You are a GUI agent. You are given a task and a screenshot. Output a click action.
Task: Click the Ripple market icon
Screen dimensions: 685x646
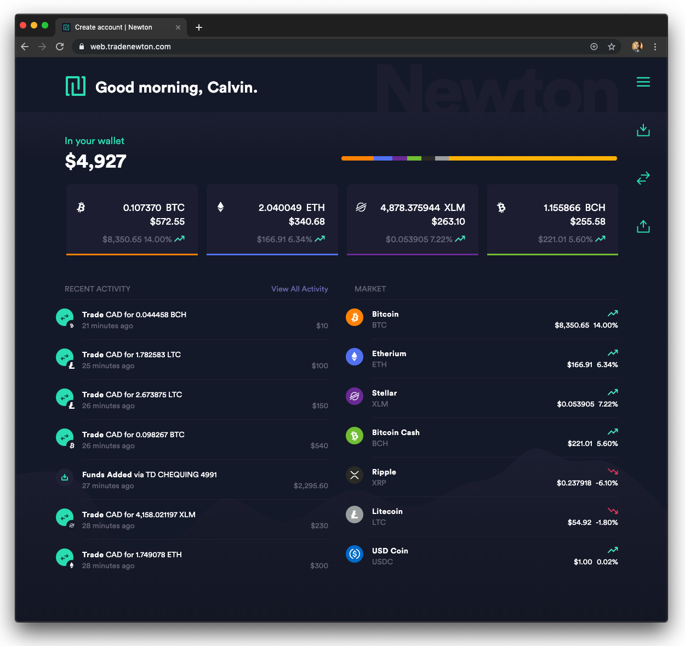point(355,475)
